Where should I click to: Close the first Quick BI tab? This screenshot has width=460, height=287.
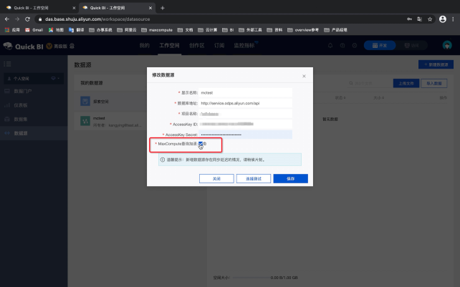pyautogui.click(x=74, y=8)
